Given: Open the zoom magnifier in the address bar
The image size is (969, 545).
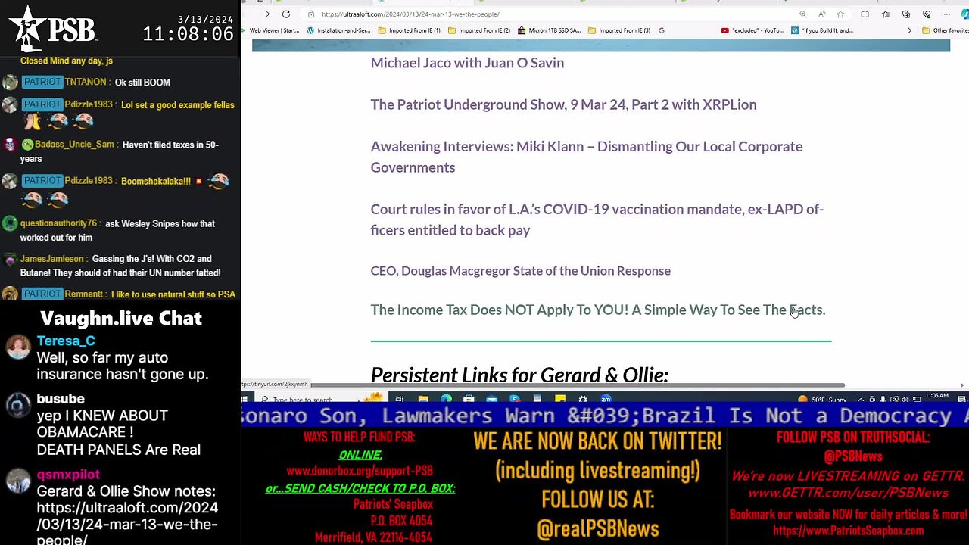Looking at the screenshot, I should click(x=803, y=14).
